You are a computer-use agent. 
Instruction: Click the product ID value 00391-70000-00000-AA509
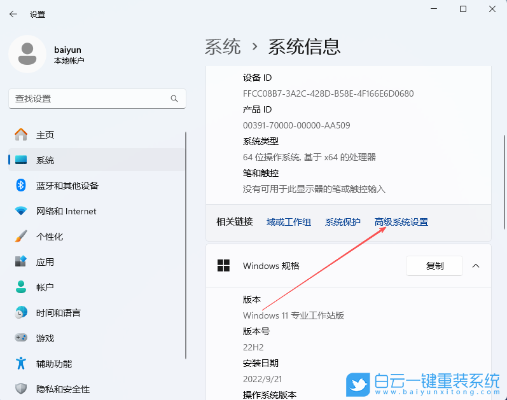click(296, 125)
